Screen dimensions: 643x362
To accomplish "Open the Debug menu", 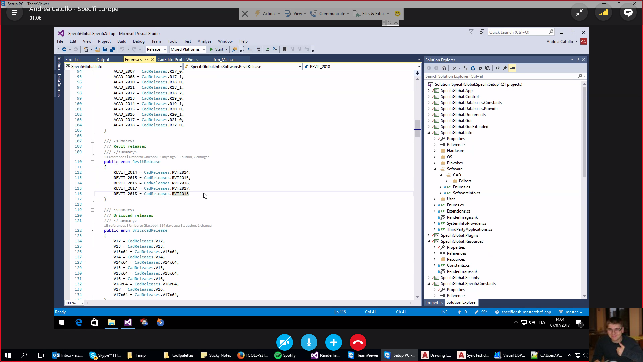I will point(139,41).
